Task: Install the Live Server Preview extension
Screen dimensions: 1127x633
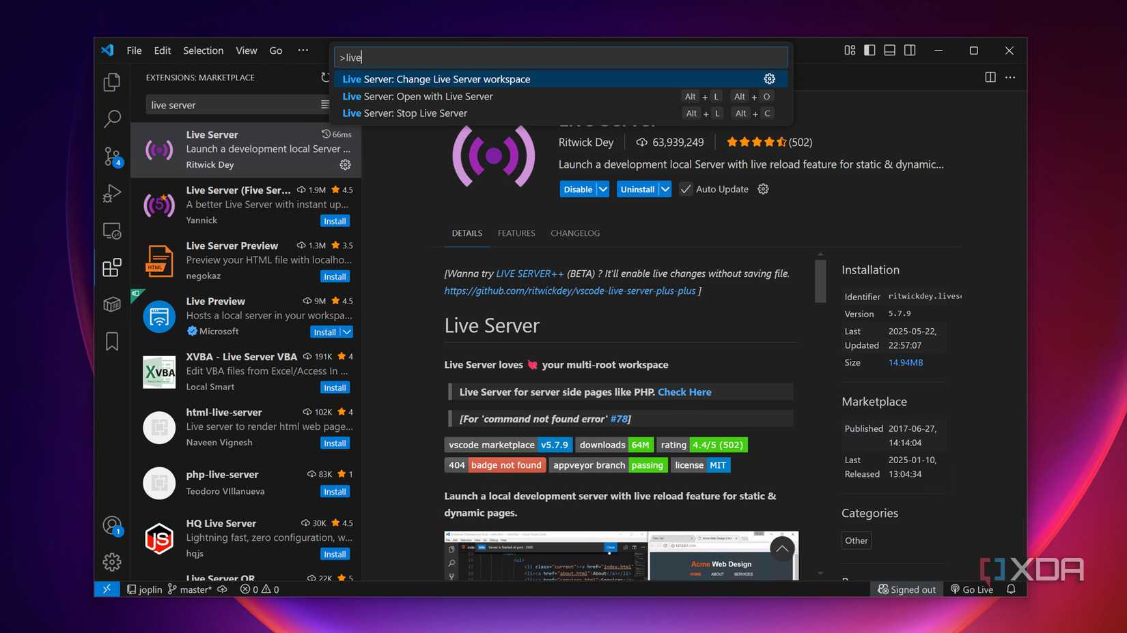Action: pyautogui.click(x=334, y=276)
